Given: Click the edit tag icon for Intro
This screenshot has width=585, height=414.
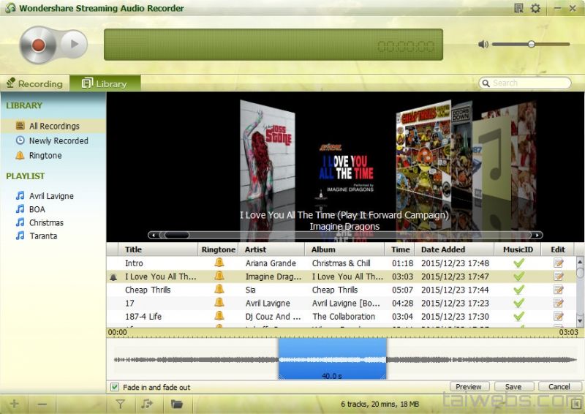Looking at the screenshot, I should click(x=559, y=263).
